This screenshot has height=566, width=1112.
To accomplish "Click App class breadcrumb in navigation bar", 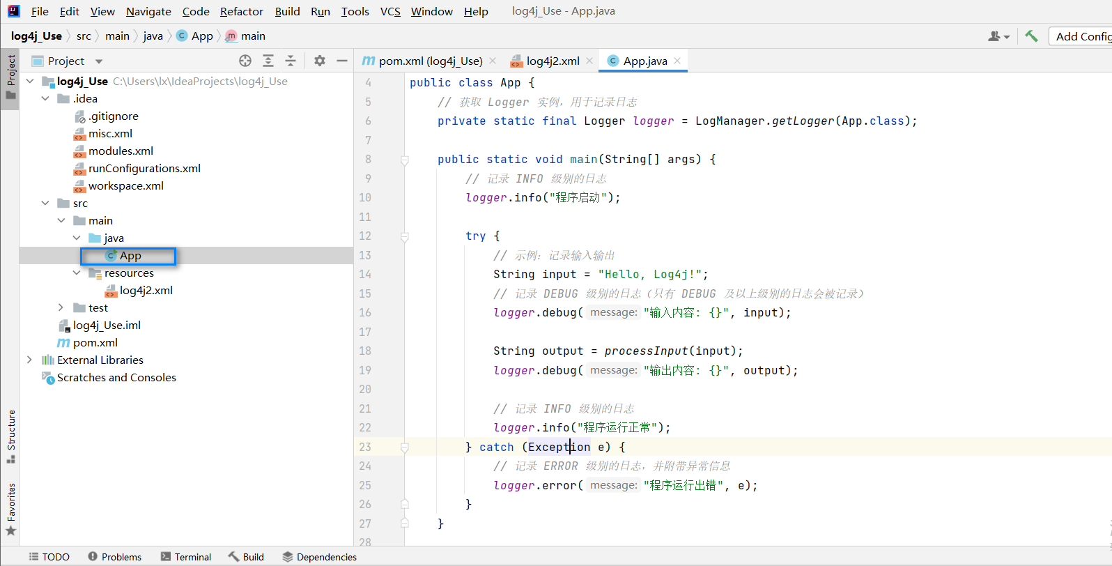I will pyautogui.click(x=195, y=36).
